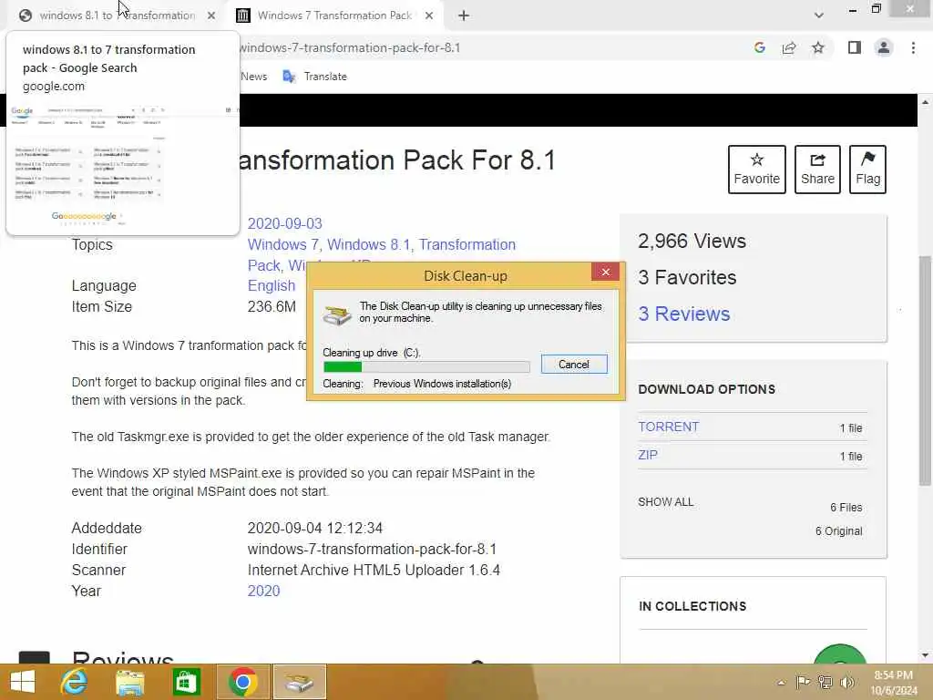Image resolution: width=933 pixels, height=700 pixels.
Task: Click the page vertical scrollbar thumb
Action: click(925, 370)
